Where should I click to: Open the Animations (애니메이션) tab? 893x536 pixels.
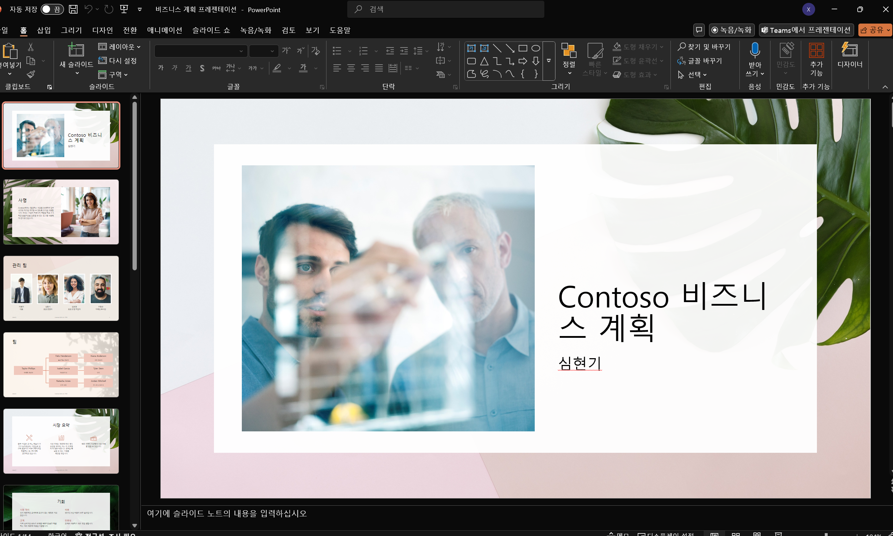click(164, 30)
